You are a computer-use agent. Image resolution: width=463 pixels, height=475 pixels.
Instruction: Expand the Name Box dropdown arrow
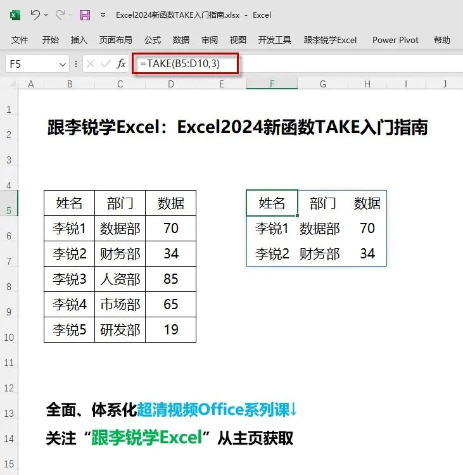coord(63,64)
